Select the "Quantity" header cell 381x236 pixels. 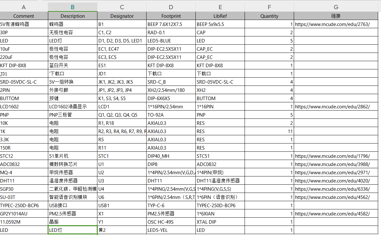[x=269, y=16]
